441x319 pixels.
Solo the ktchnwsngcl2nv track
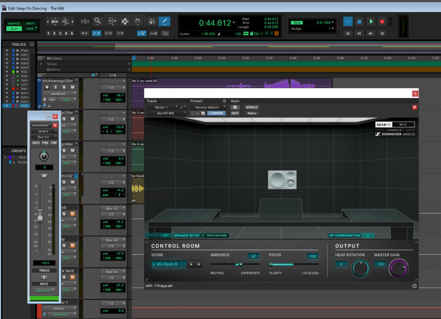(x=64, y=87)
